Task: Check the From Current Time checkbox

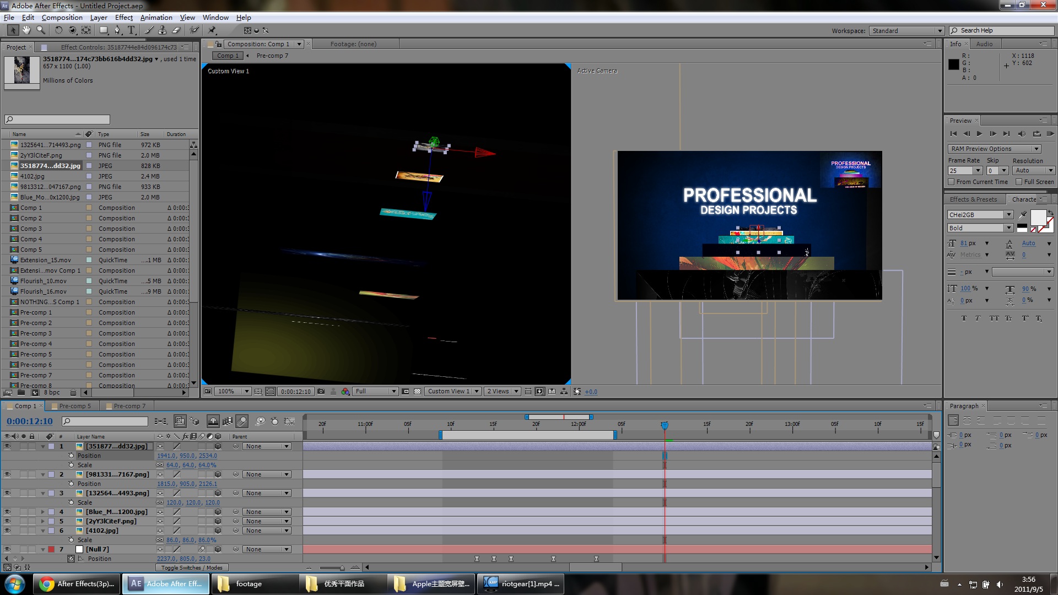Action: (951, 182)
